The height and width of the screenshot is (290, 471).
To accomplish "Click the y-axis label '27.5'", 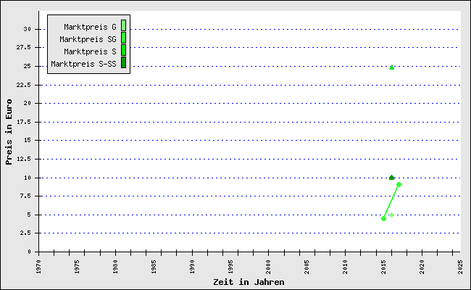I will pyautogui.click(x=24, y=47).
